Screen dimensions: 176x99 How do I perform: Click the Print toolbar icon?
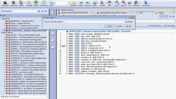(x=130, y=3)
